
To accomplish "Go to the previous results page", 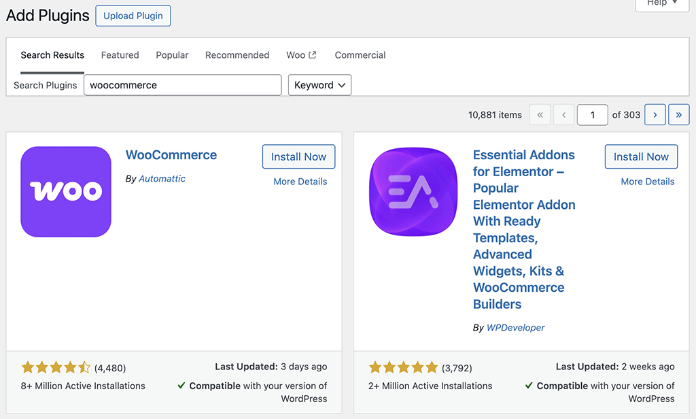I will point(563,115).
